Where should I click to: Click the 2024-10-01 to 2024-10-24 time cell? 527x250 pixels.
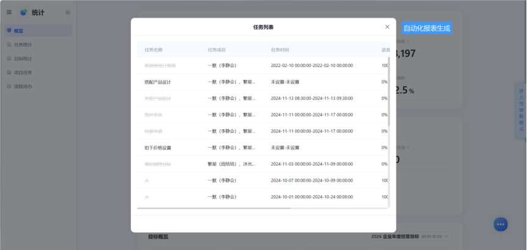click(312, 197)
